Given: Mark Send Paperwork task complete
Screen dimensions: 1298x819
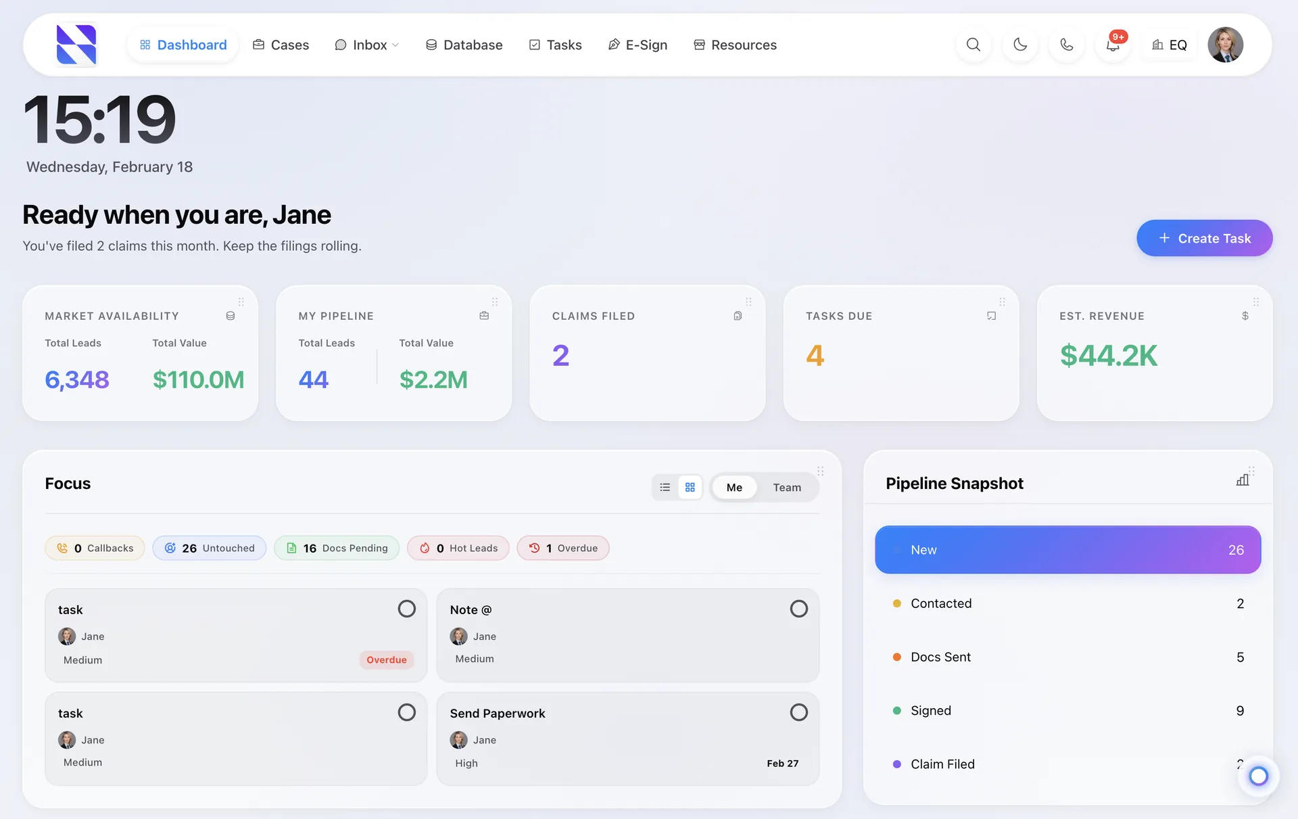Looking at the screenshot, I should click(x=798, y=712).
